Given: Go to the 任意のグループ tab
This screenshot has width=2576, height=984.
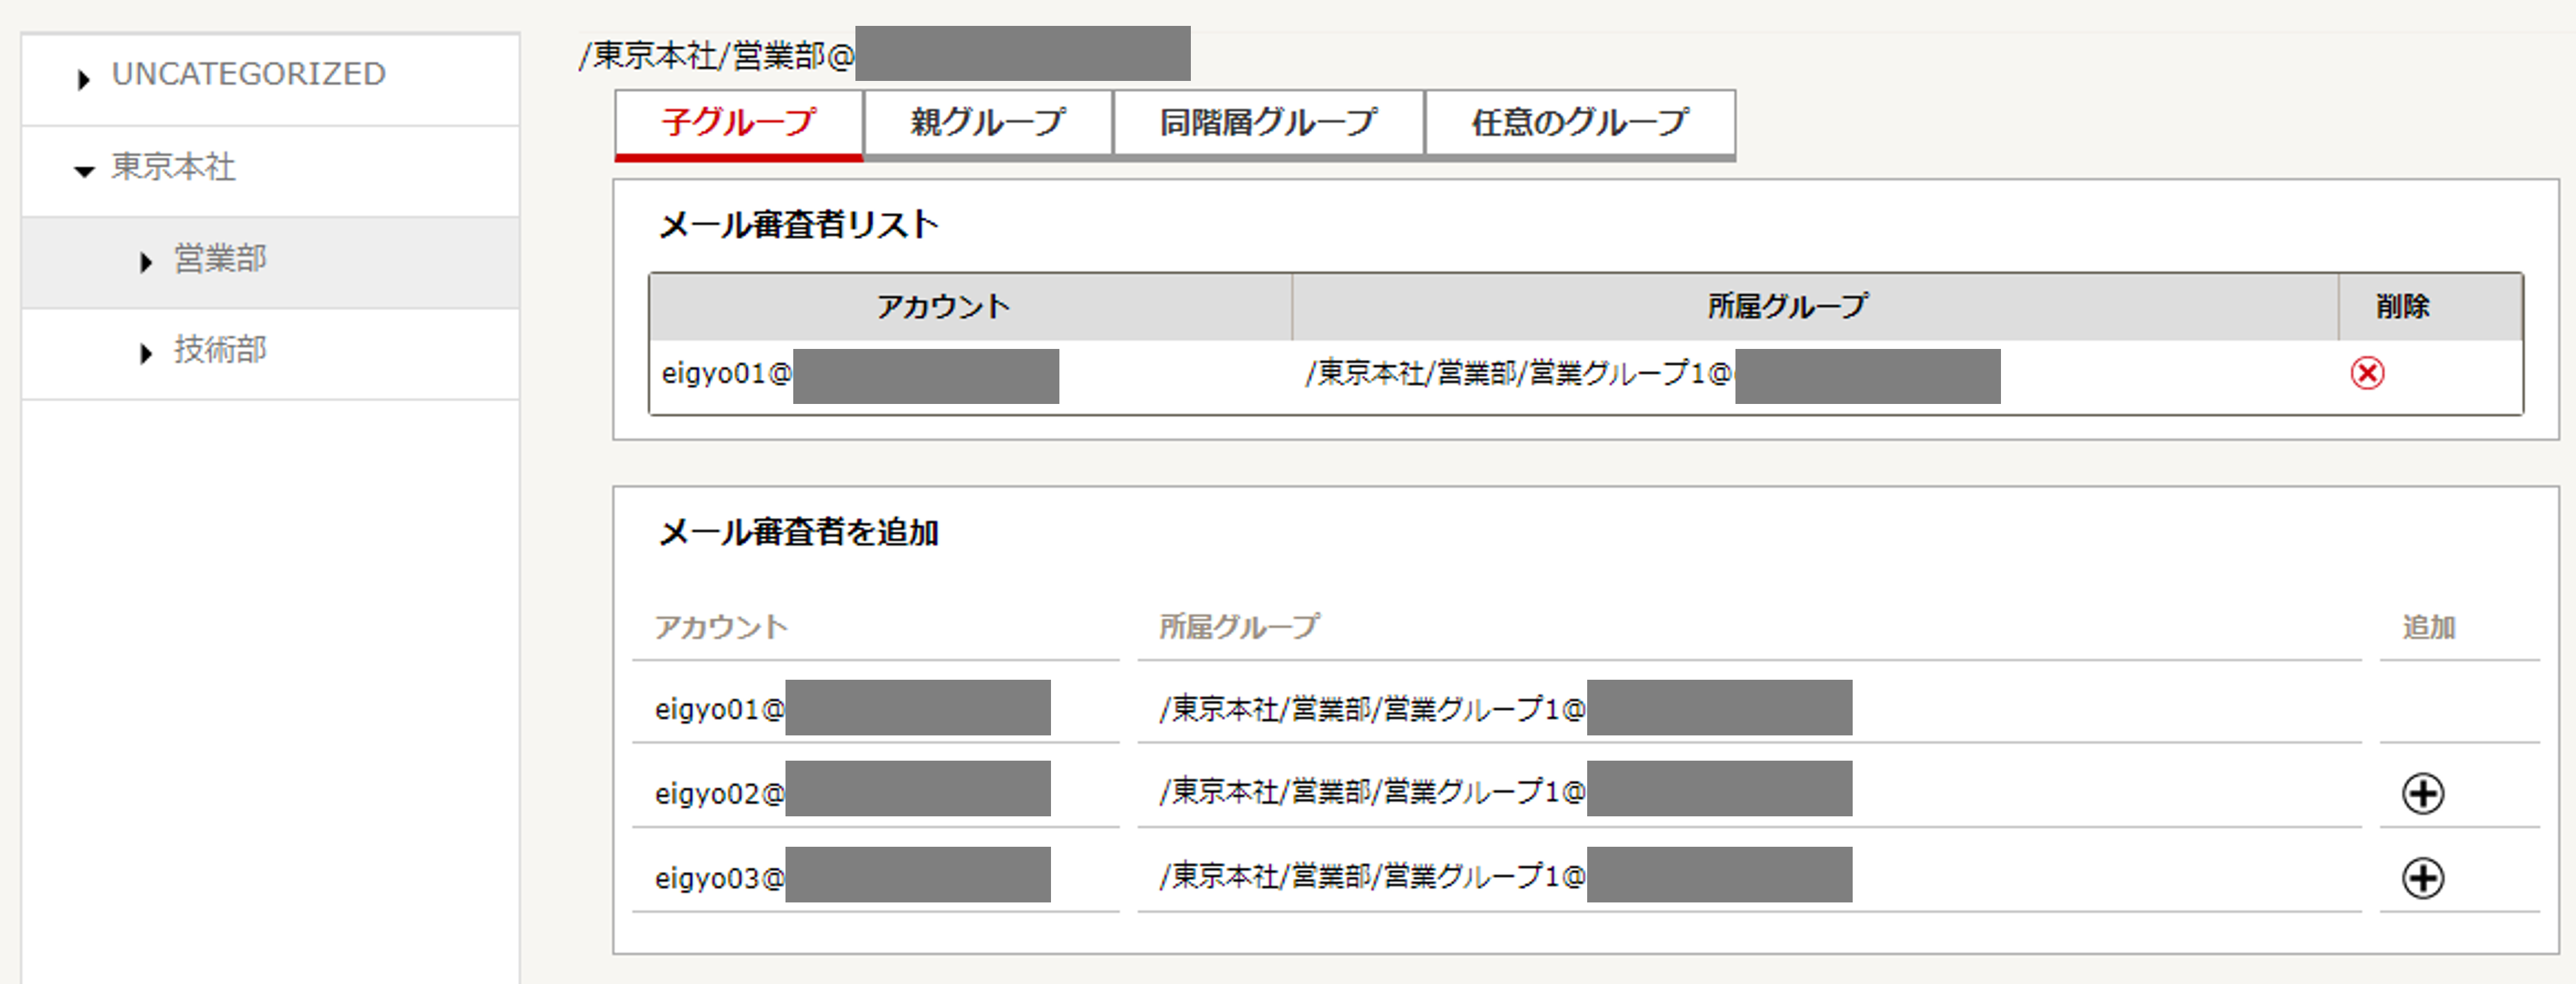Looking at the screenshot, I should 1580,124.
